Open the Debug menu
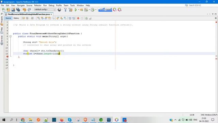This screenshot has height=123, width=218. (51, 5)
